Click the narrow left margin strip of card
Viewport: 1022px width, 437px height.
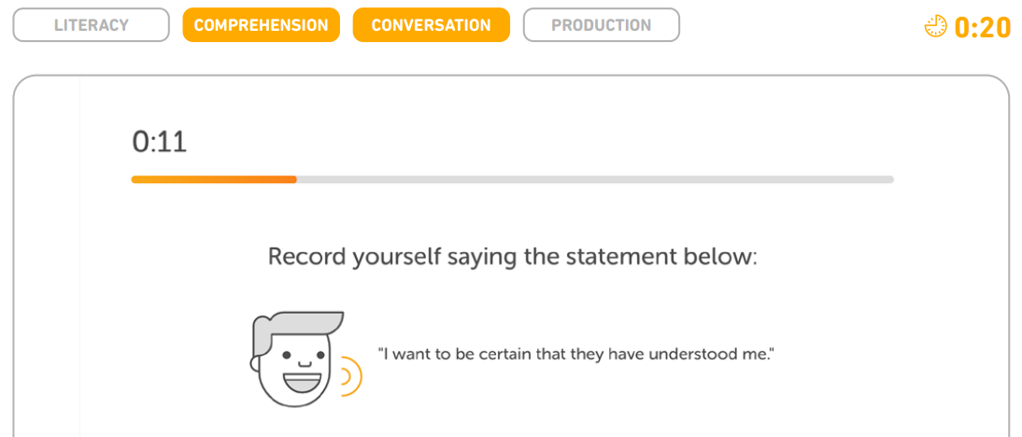(47, 261)
